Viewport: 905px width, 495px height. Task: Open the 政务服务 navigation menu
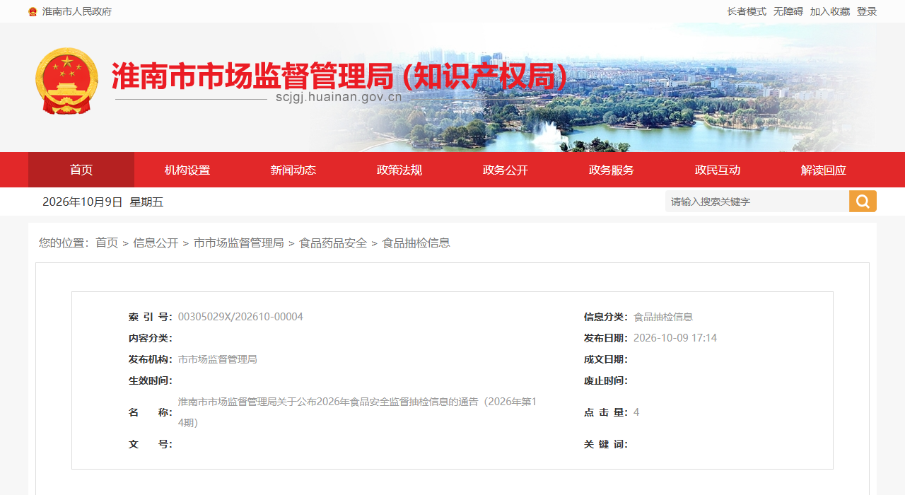coord(612,170)
